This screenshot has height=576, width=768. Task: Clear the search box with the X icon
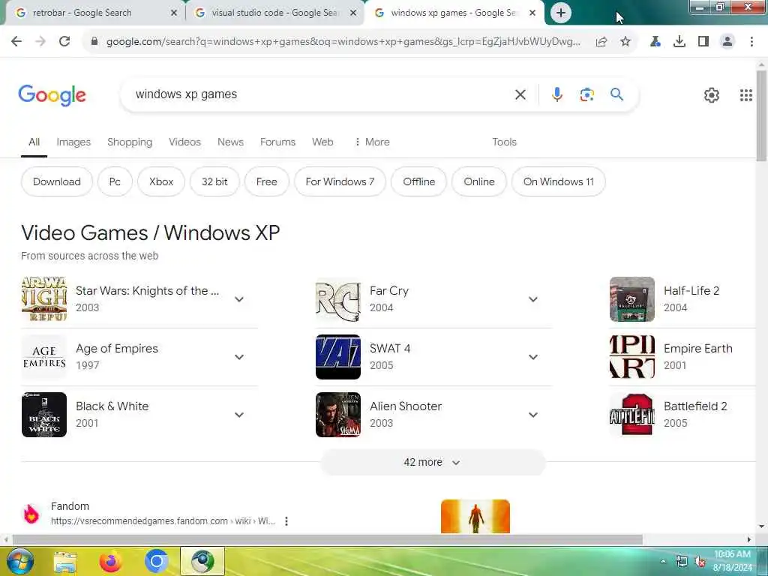pyautogui.click(x=520, y=94)
